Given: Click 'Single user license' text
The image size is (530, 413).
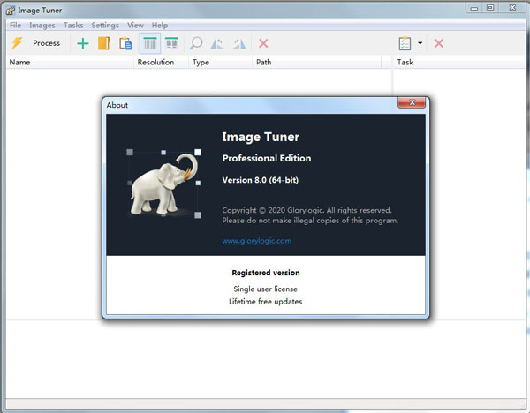Looking at the screenshot, I should (265, 289).
